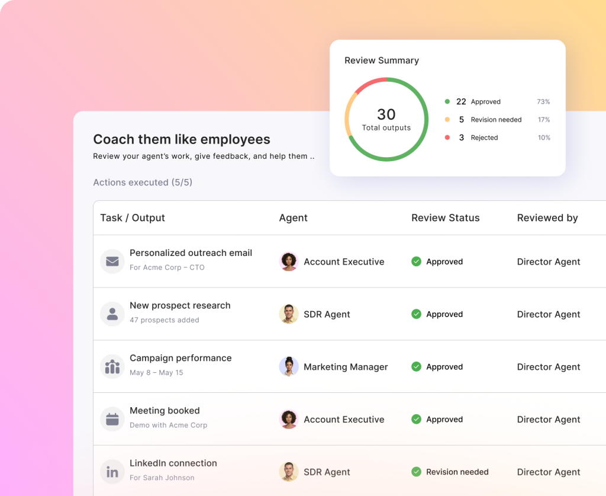Click SDR Agent name in prospect research row

[327, 314]
